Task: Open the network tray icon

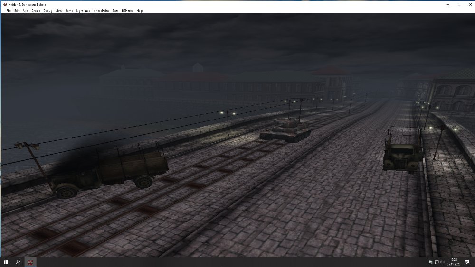Action: (x=437, y=262)
